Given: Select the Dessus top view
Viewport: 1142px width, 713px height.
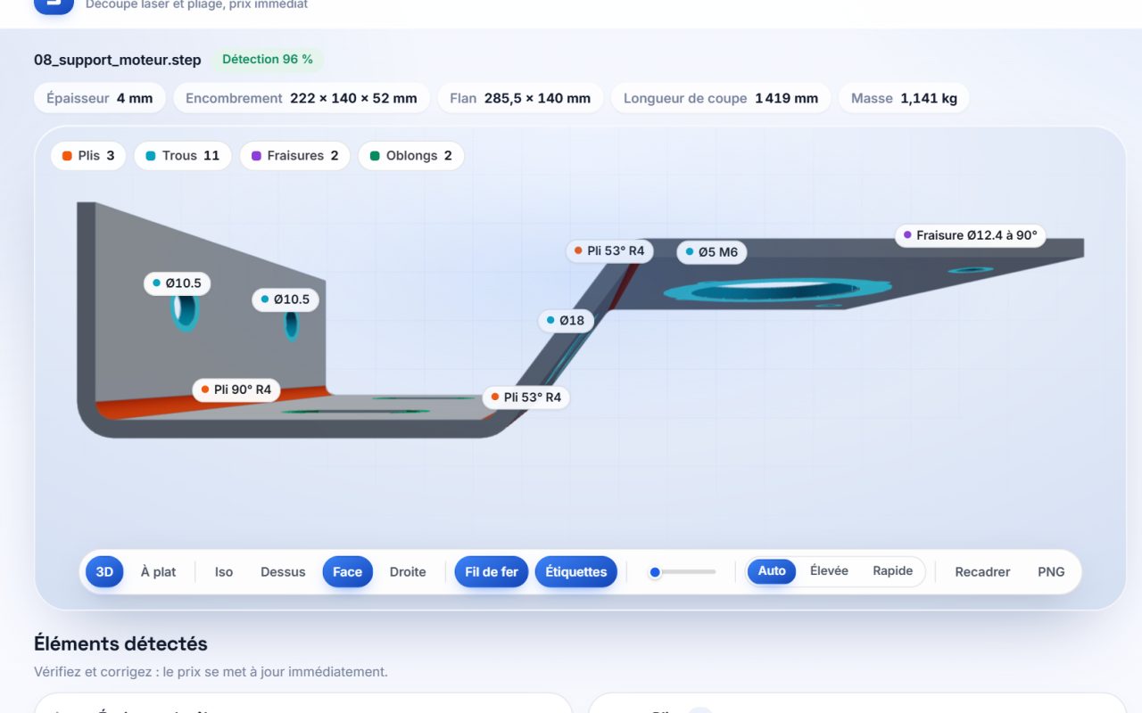Looking at the screenshot, I should 283,572.
